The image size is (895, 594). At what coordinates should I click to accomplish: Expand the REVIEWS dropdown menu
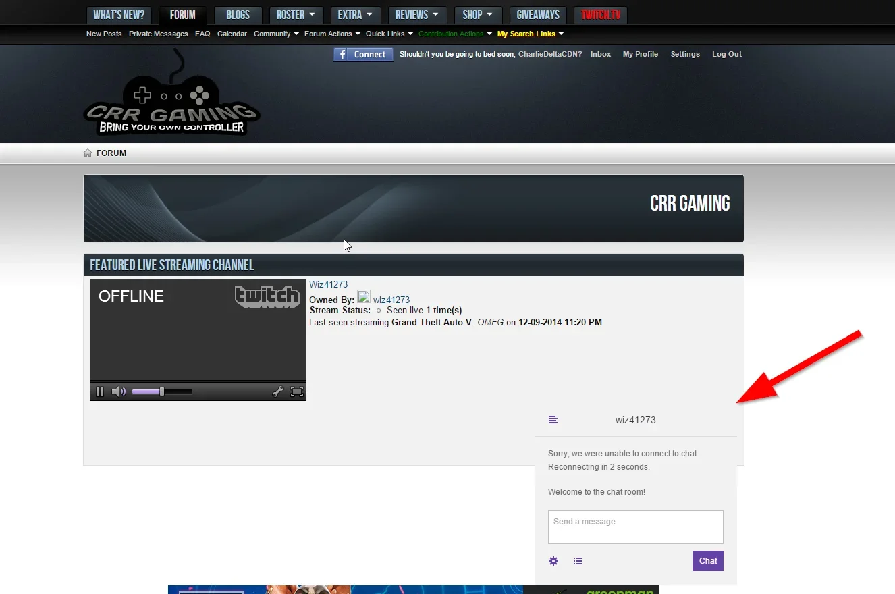(x=417, y=15)
